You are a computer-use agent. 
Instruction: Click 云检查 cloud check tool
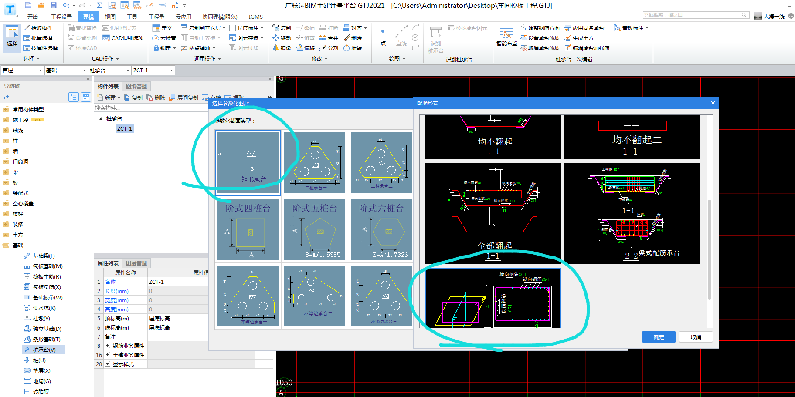164,38
